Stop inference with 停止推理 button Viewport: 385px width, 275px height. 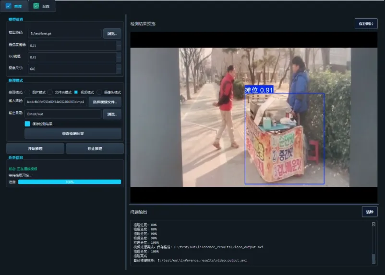tap(95, 149)
